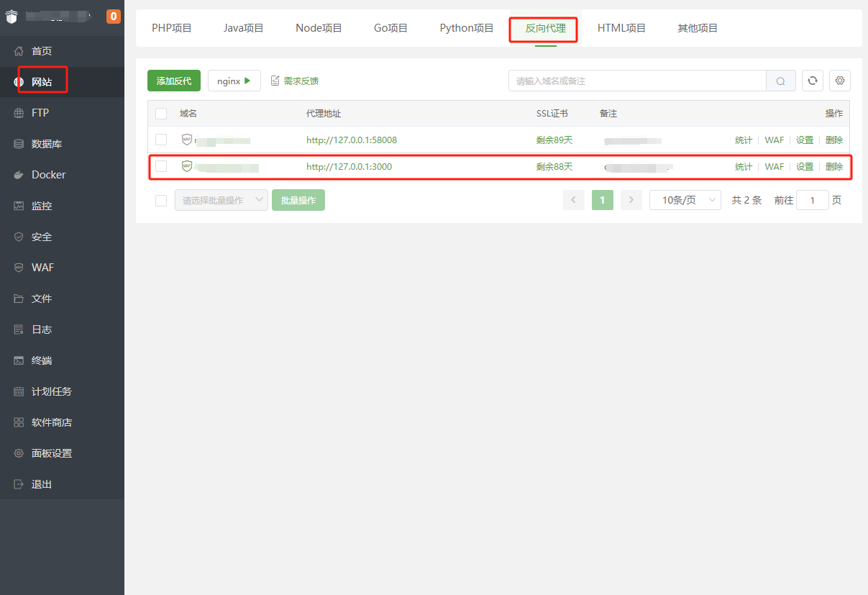
Task: Go to previous page arrow
Action: pyautogui.click(x=574, y=200)
